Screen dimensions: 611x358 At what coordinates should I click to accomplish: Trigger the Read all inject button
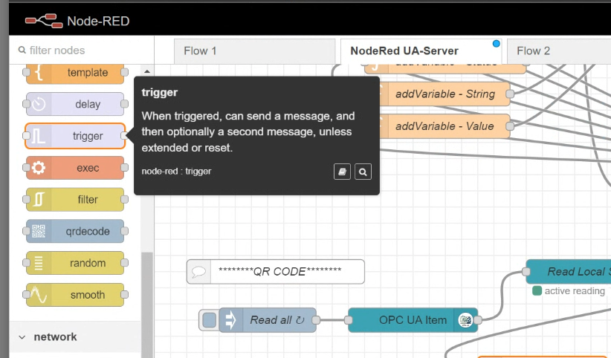[x=210, y=320]
